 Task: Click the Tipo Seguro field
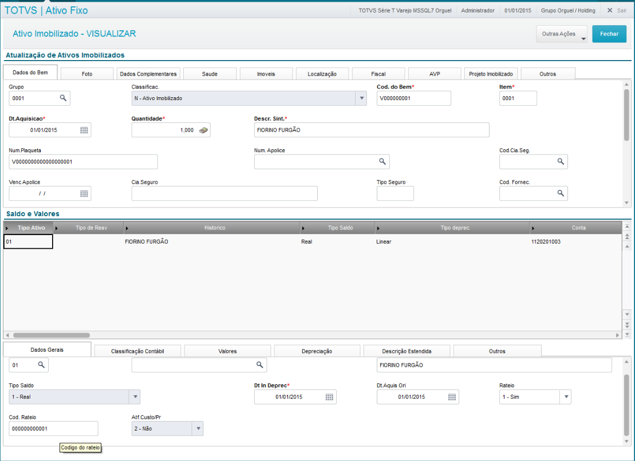click(395, 193)
